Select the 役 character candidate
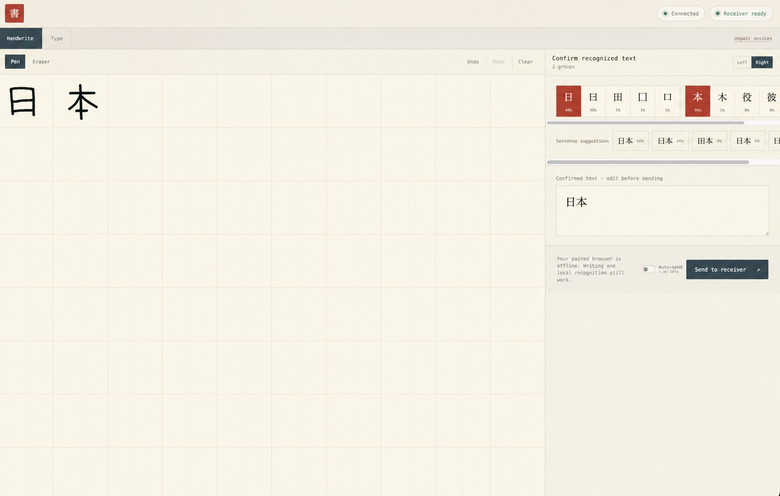Viewport: 780px width, 496px height. (x=747, y=101)
